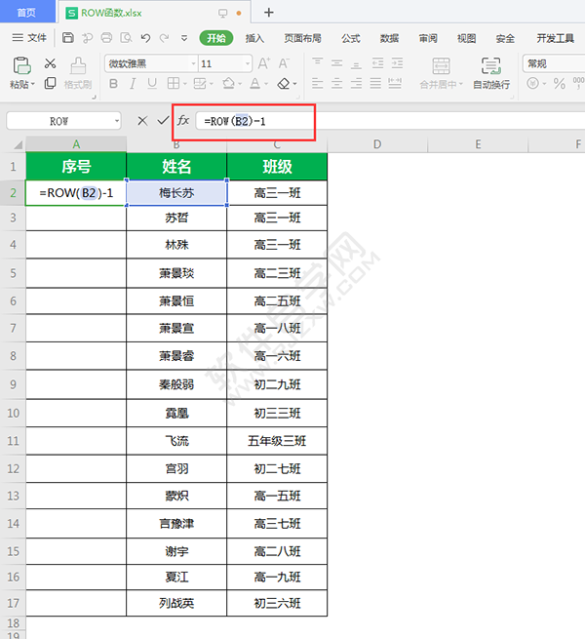This screenshot has width=585, height=639.
Task: Select row 10 header
Action: (13, 414)
